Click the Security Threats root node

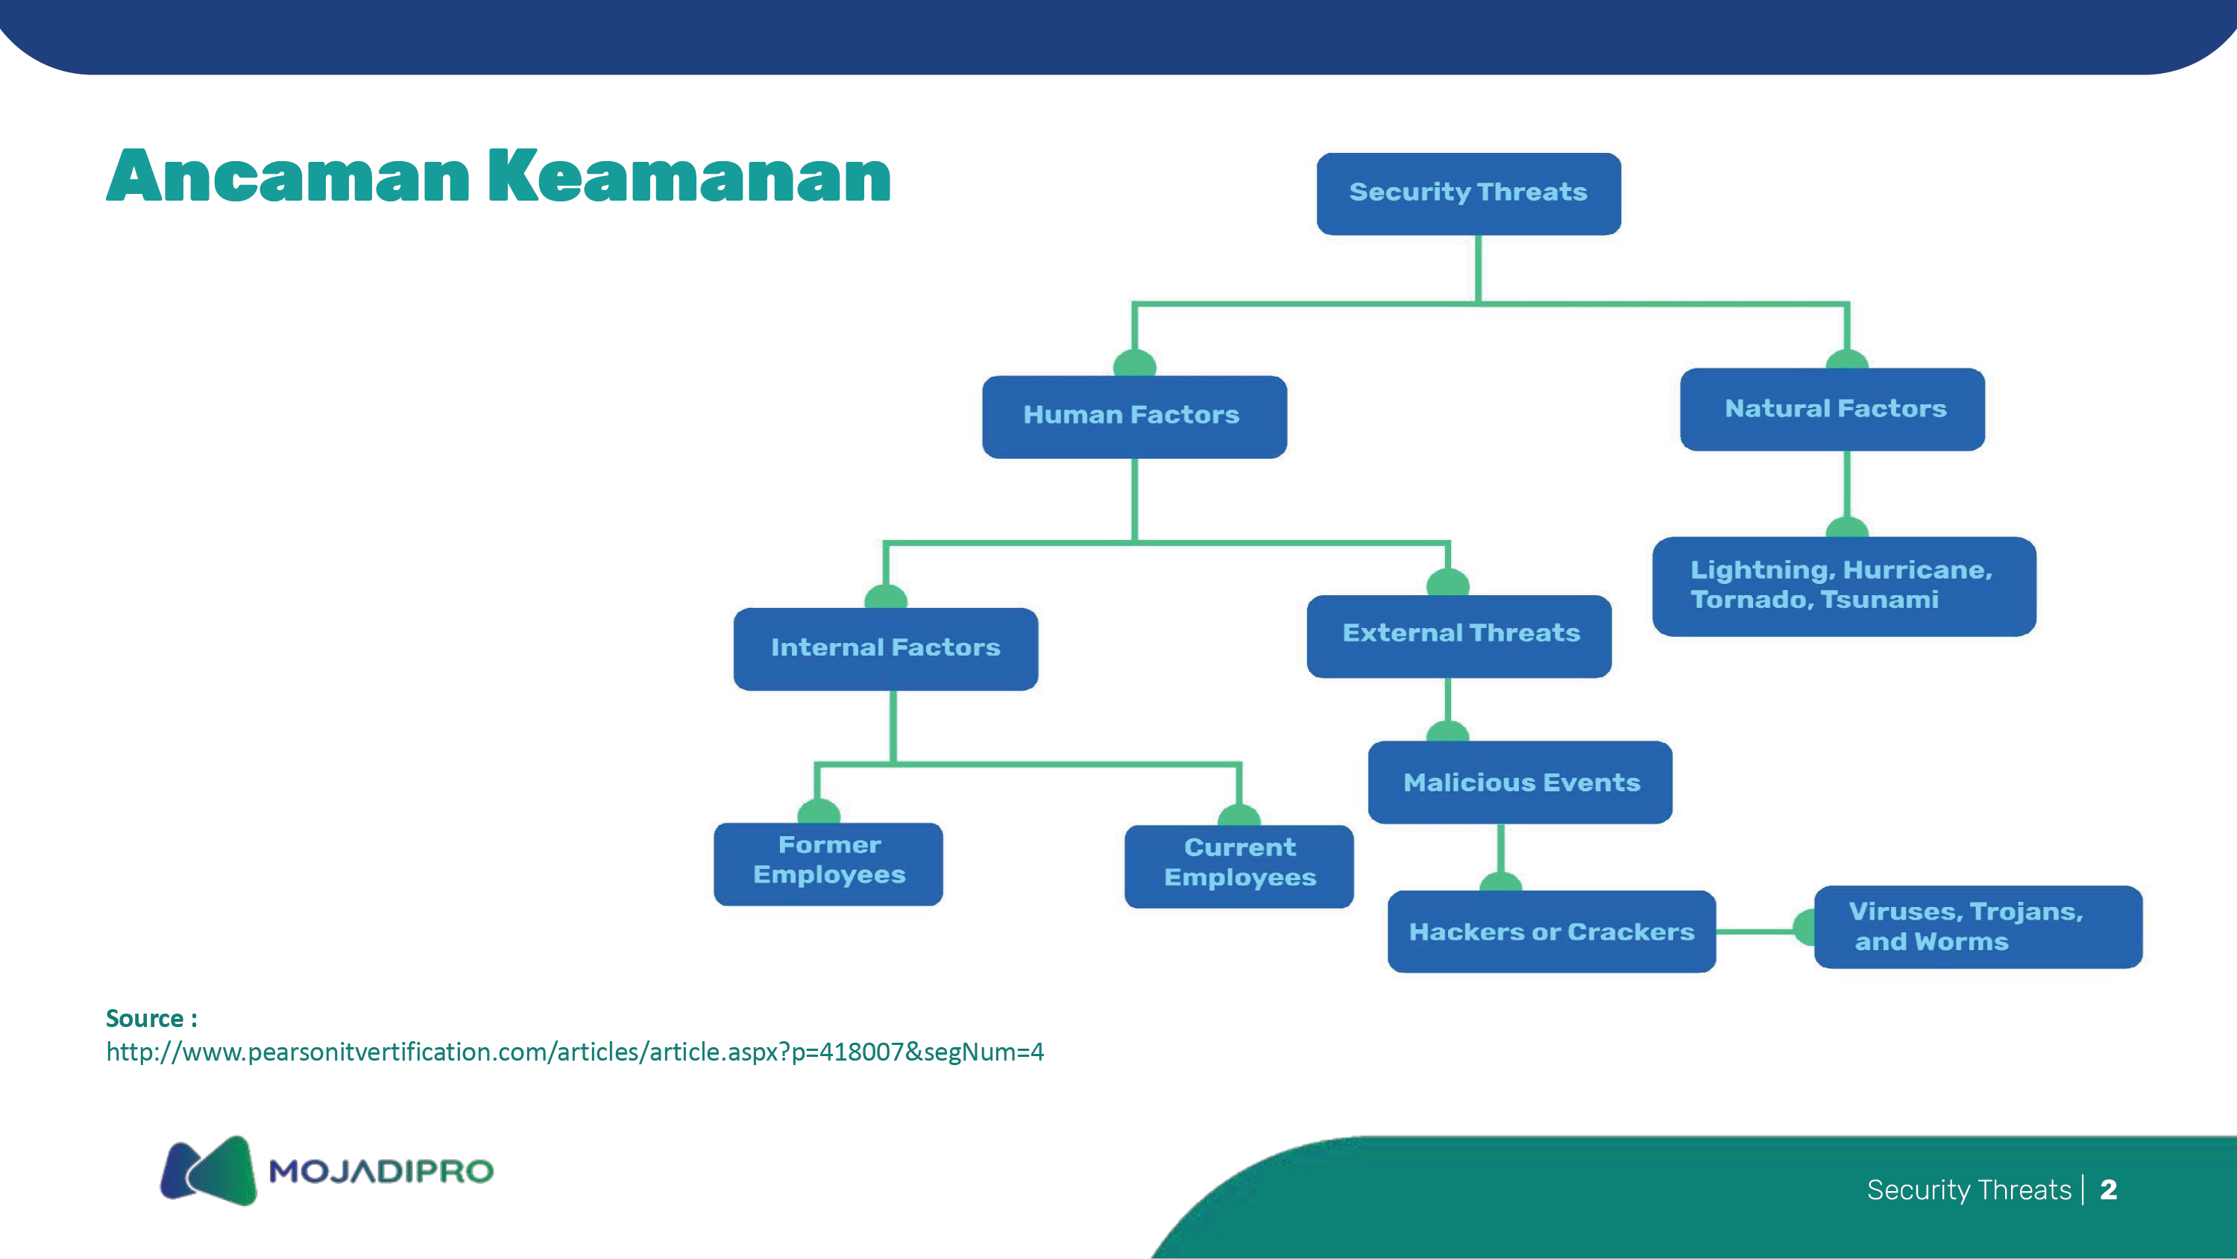(x=1467, y=192)
